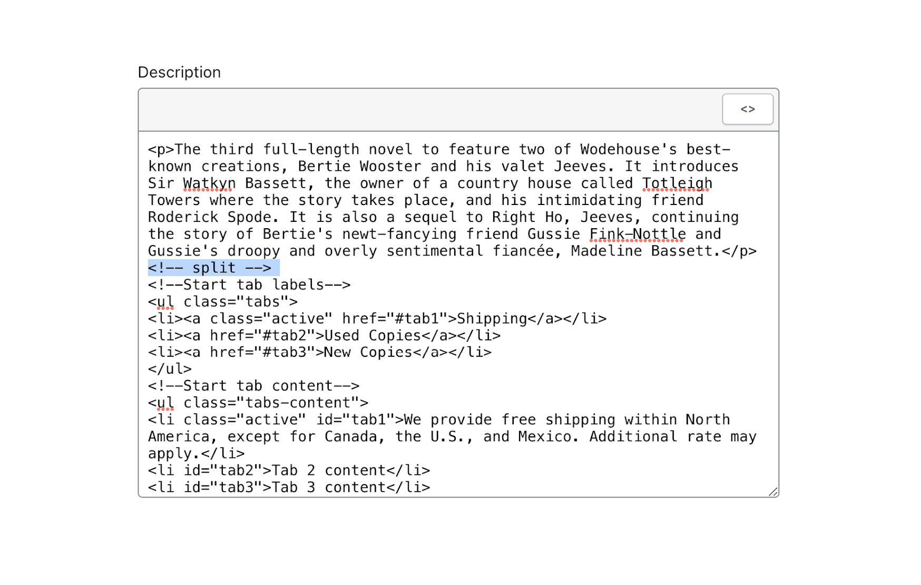
Task: Click the closing "</ul>" line
Action: click(170, 369)
